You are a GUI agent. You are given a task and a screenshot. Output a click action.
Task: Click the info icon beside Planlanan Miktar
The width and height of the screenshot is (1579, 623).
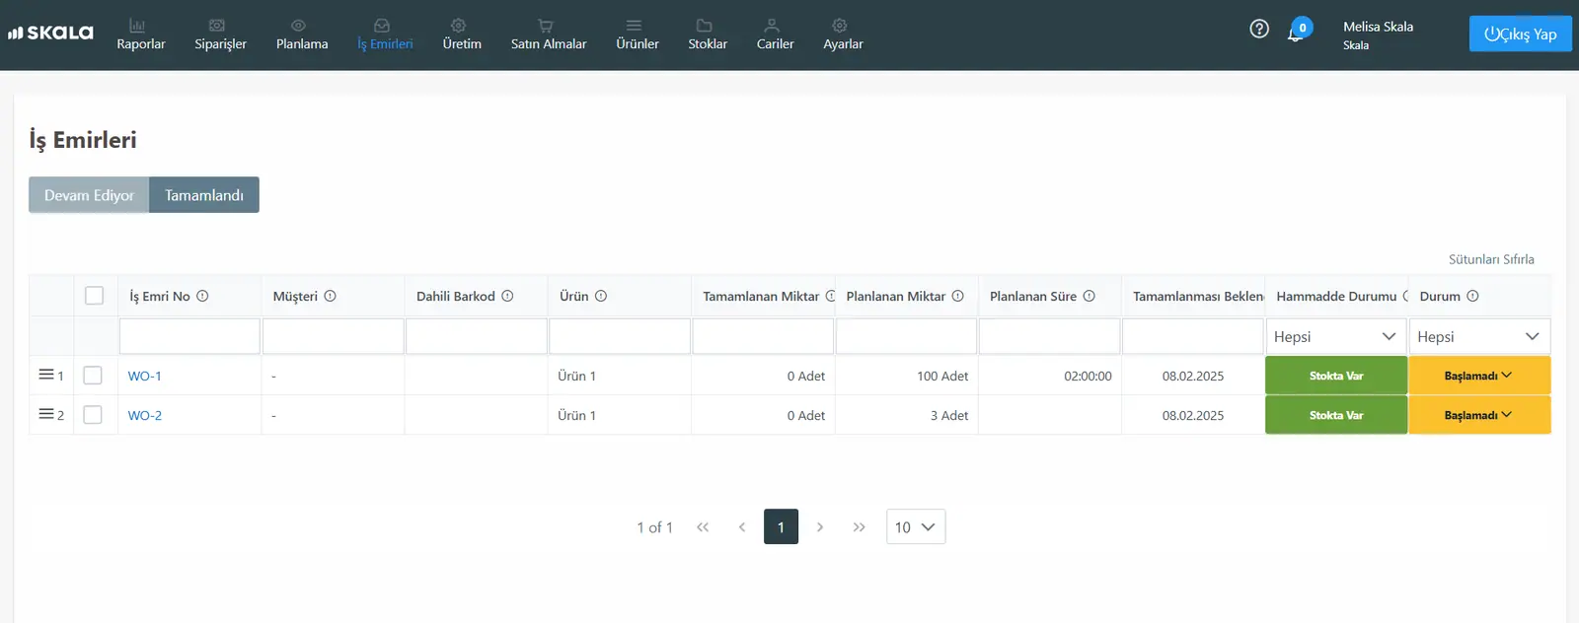[x=957, y=296]
